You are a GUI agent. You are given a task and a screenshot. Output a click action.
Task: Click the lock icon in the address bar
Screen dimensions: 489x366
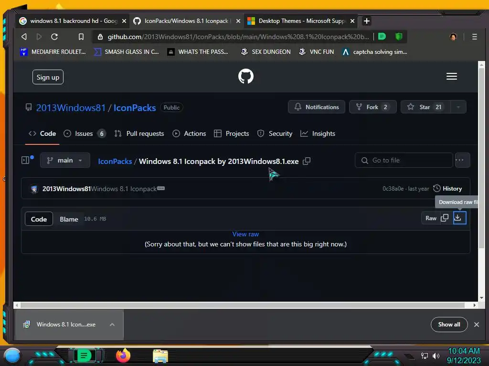pyautogui.click(x=100, y=37)
